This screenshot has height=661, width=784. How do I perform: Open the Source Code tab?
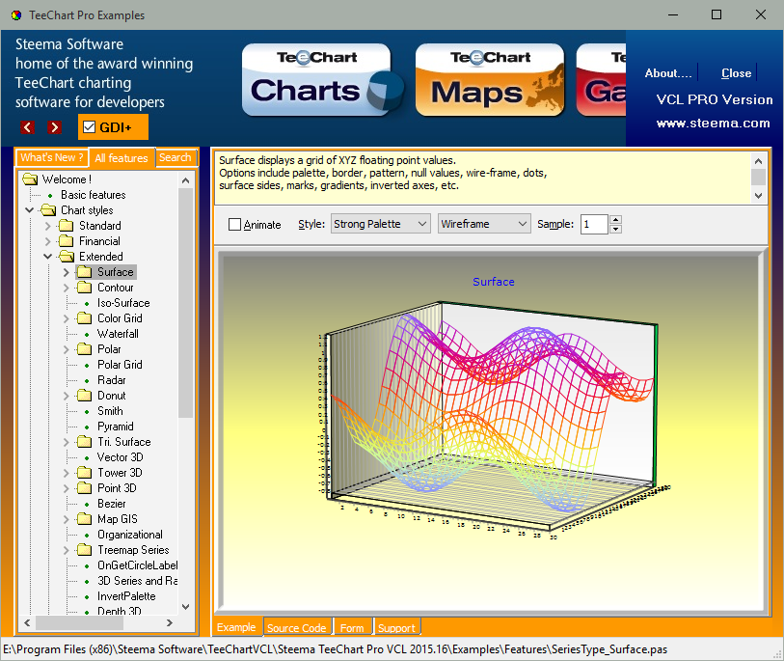[297, 628]
